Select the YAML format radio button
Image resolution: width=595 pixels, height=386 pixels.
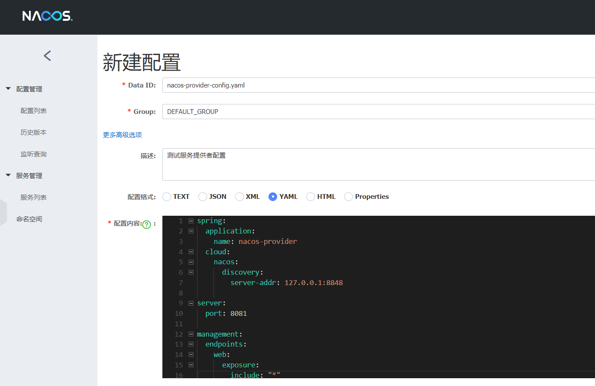pyautogui.click(x=273, y=197)
